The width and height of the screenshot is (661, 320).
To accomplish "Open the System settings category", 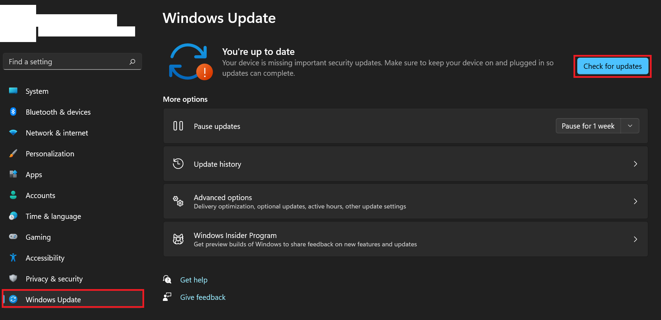I will 72,91.
